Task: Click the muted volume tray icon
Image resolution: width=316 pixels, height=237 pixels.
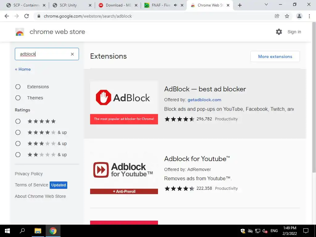Action: point(265,231)
